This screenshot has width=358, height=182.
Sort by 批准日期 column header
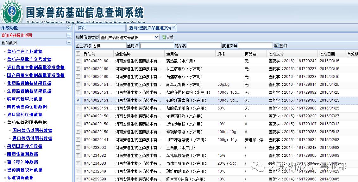click(x=331, y=54)
